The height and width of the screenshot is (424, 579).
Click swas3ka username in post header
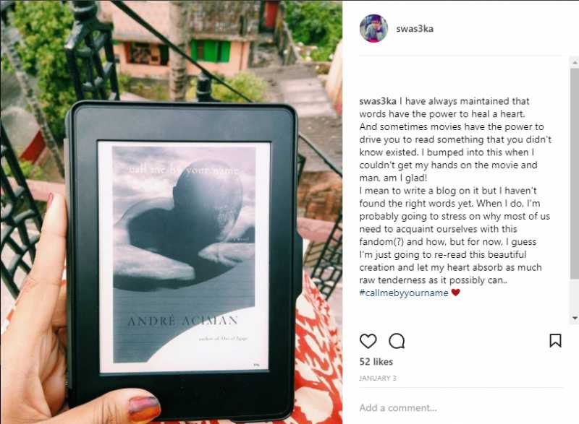415,29
